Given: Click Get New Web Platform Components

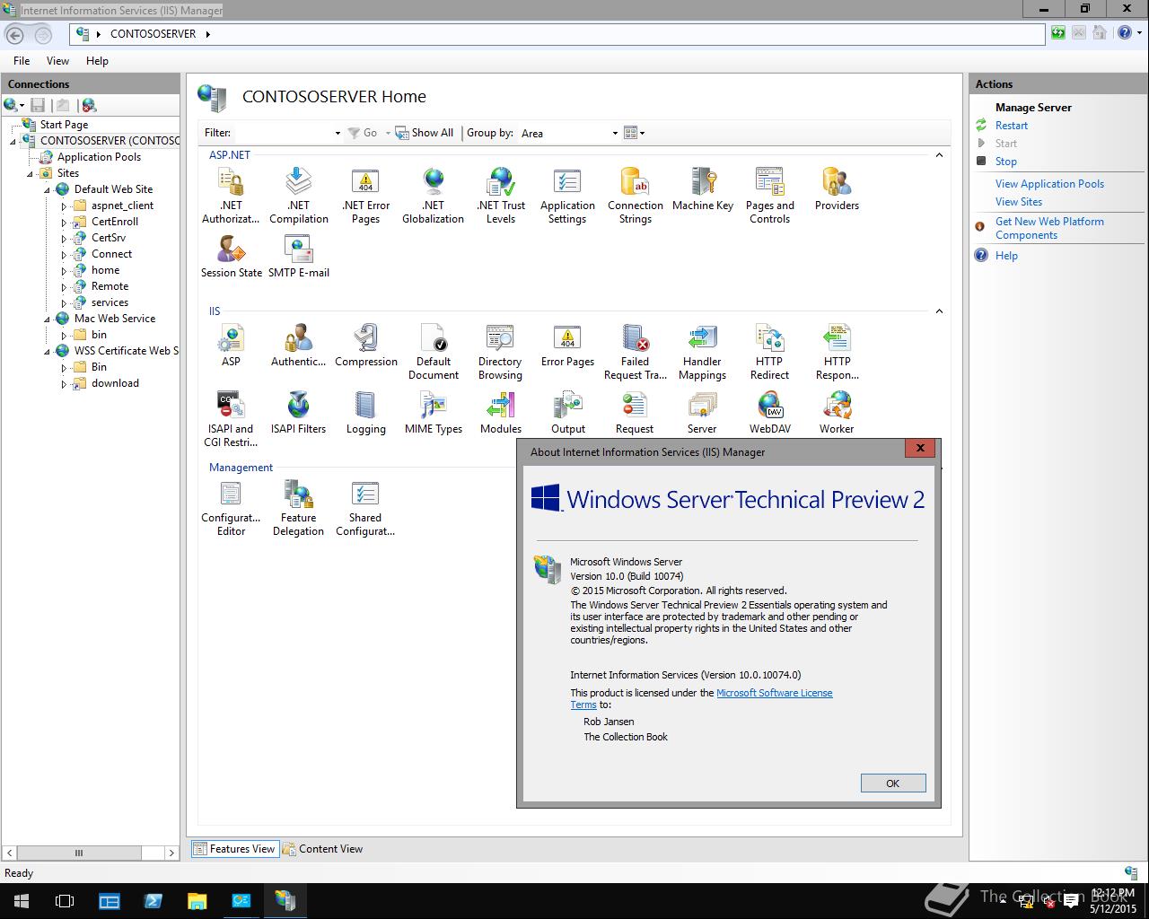Looking at the screenshot, I should tap(1049, 228).
